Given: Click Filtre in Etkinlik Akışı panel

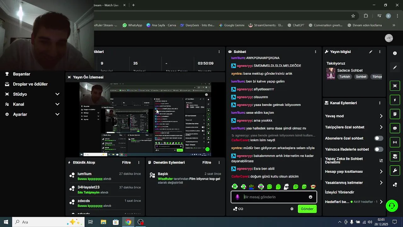Looking at the screenshot, I should [126, 162].
